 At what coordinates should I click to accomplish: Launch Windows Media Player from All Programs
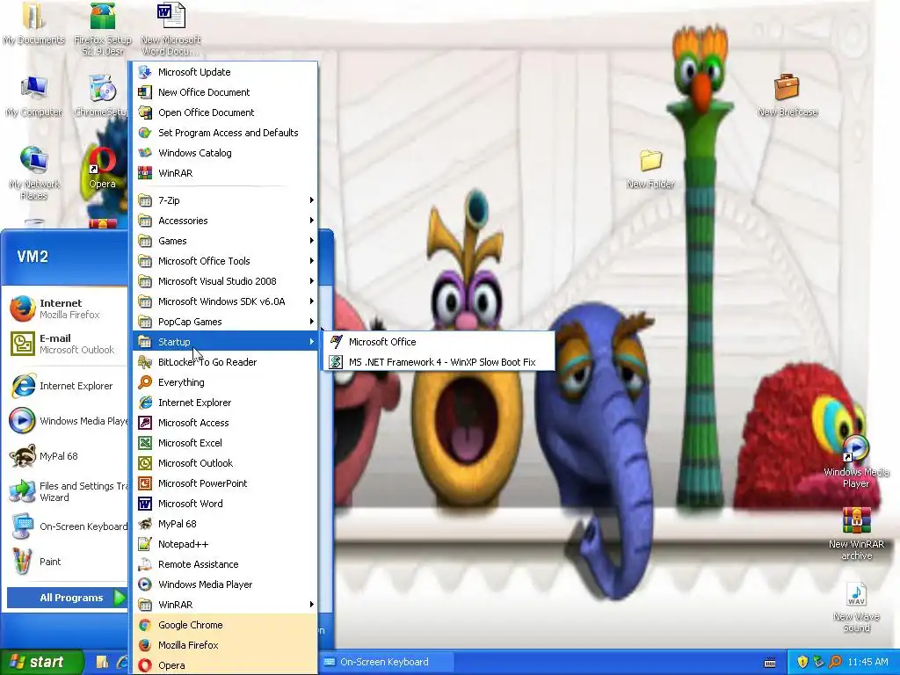click(x=225, y=584)
